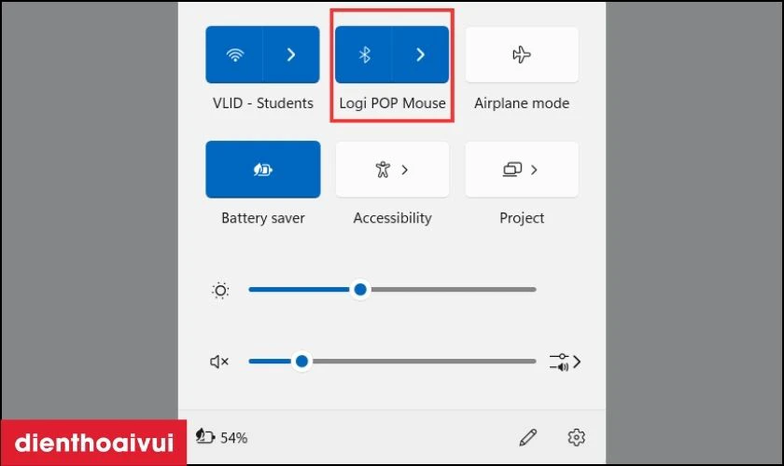Open Project display options

(x=522, y=170)
